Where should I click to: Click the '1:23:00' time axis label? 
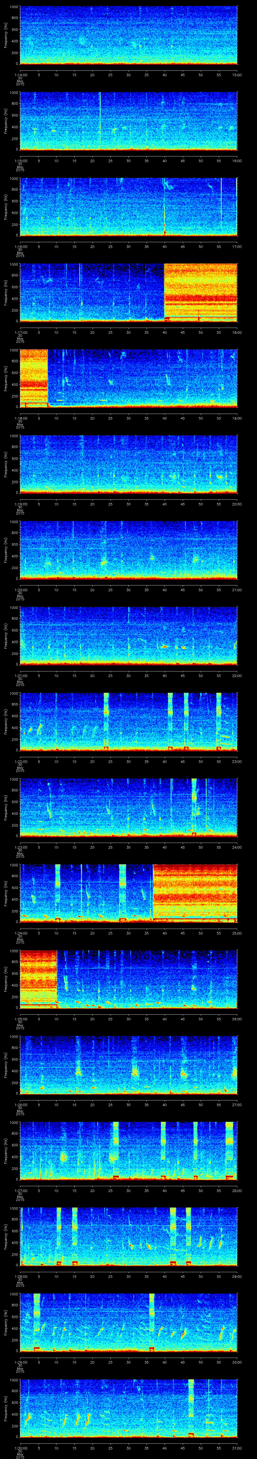coord(20,847)
